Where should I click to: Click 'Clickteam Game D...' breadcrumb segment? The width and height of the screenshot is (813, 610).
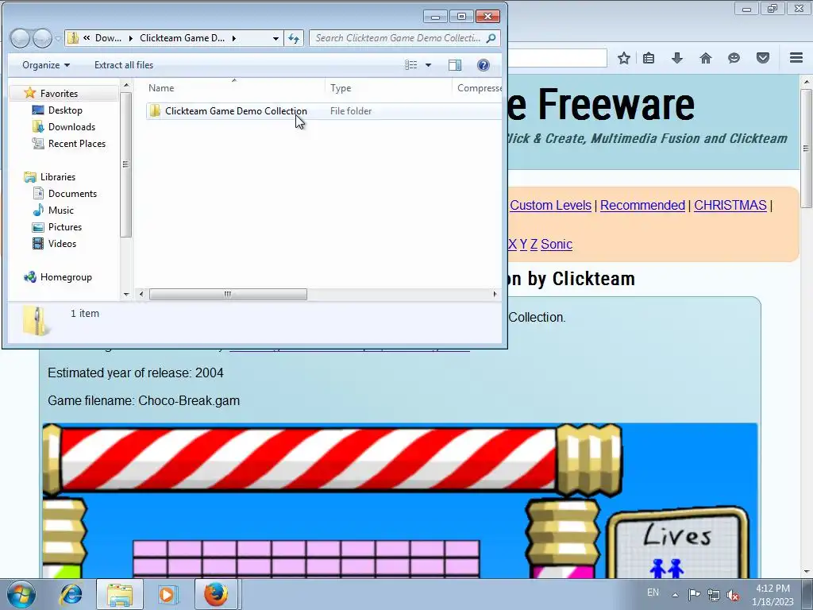182,38
